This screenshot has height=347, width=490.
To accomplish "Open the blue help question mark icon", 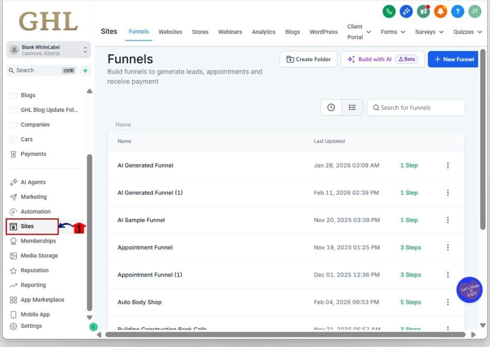I will 457,11.
